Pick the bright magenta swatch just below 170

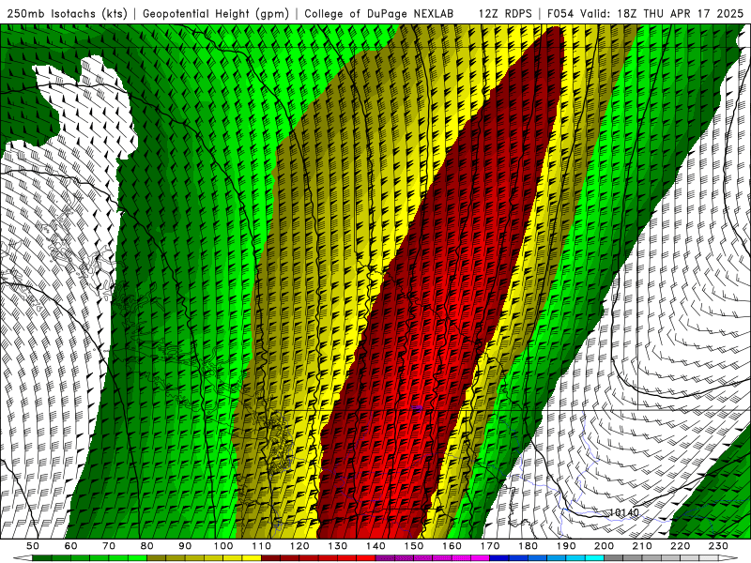(x=481, y=557)
